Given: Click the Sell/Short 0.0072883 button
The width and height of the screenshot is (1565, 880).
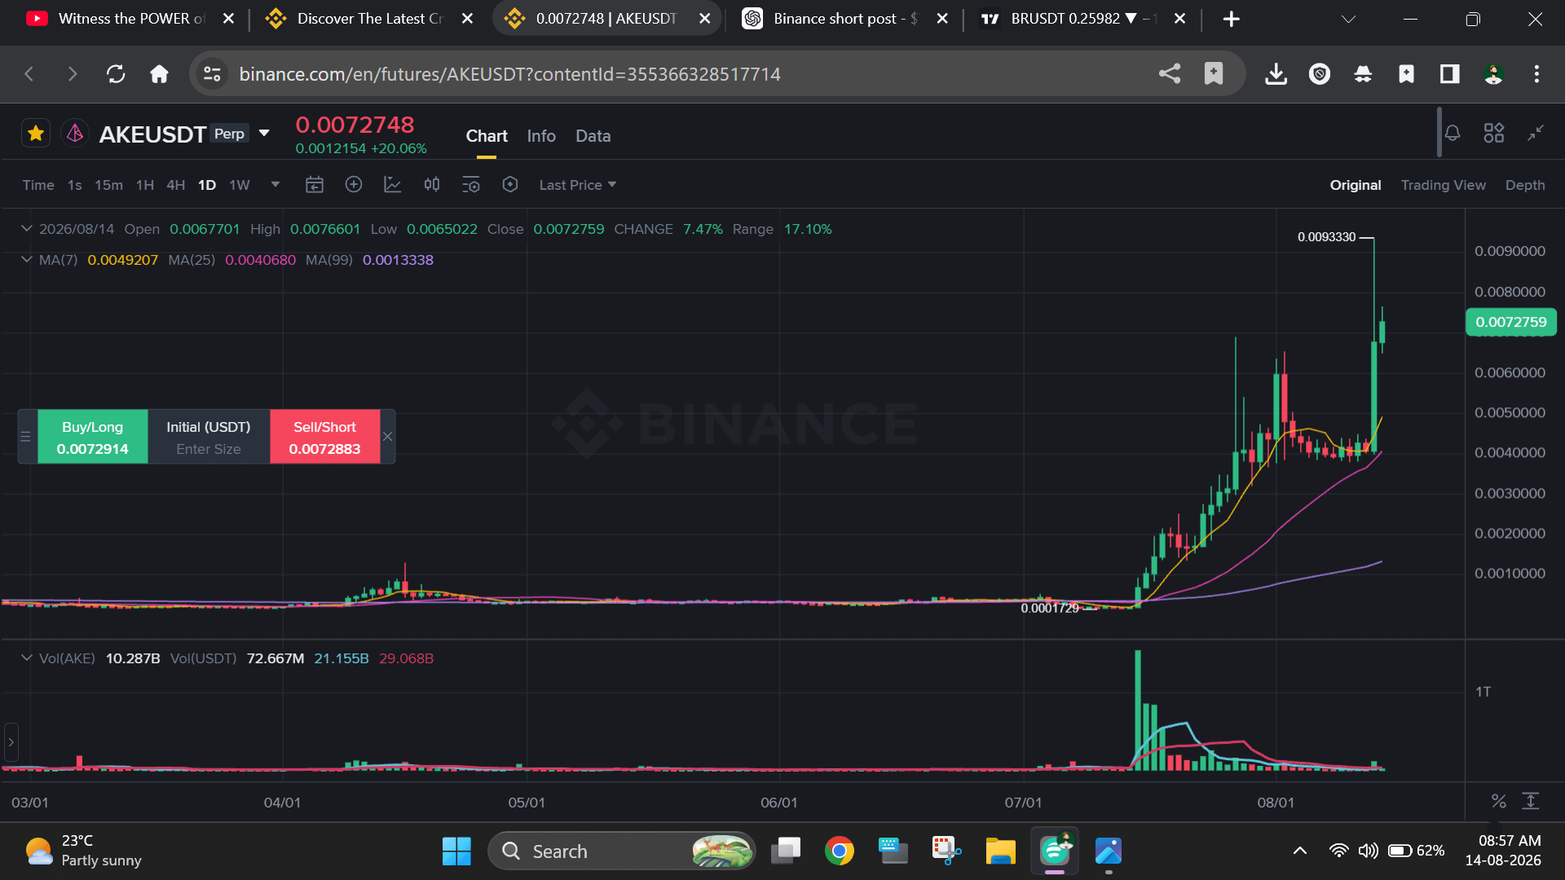Looking at the screenshot, I should [x=324, y=437].
